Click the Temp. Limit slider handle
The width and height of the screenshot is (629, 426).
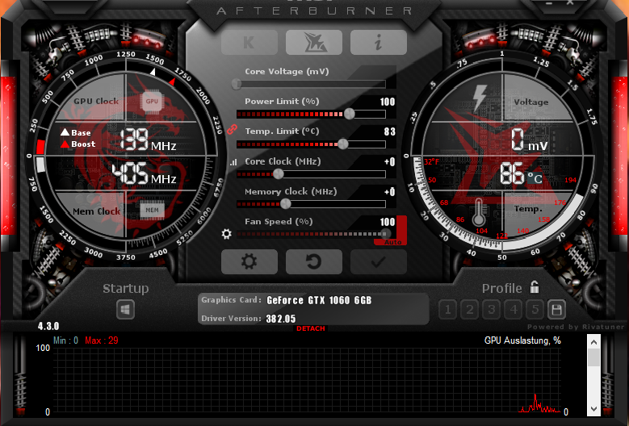tap(343, 144)
